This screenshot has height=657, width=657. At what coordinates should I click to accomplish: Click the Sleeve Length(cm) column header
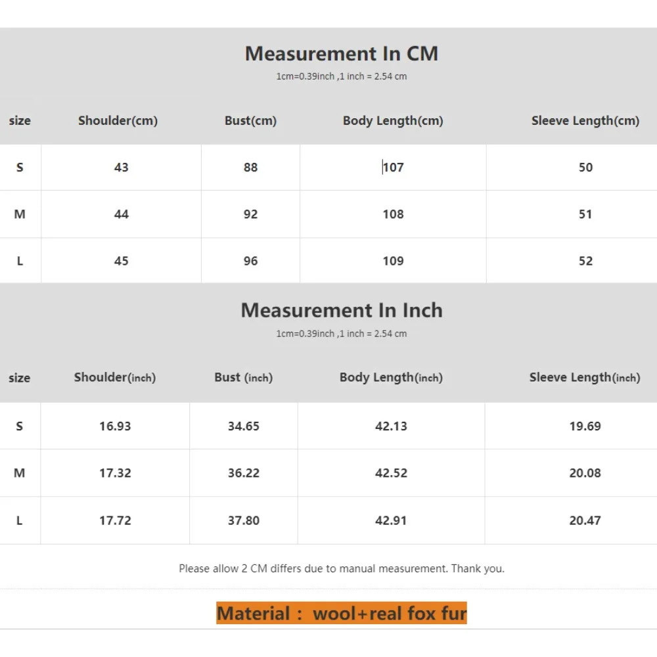coord(585,121)
